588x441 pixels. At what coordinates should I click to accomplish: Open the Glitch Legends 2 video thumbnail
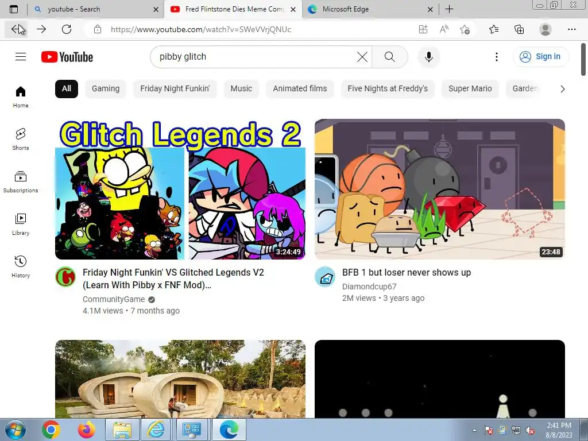pos(180,189)
